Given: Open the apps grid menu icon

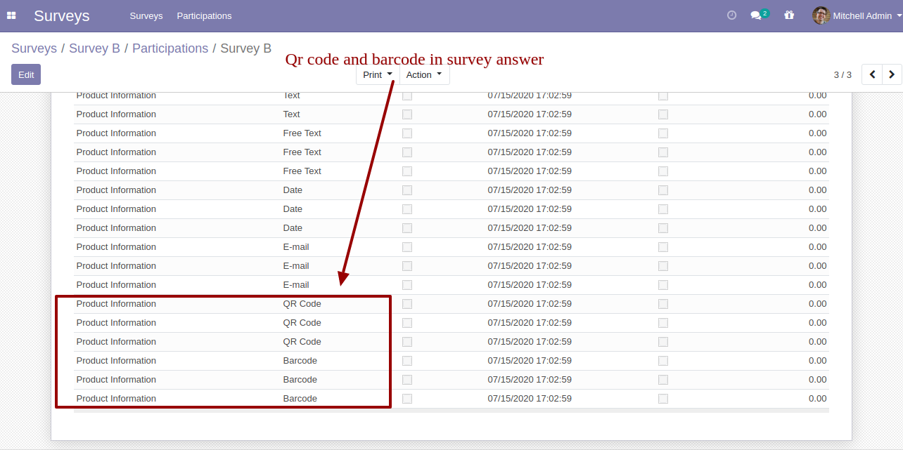Looking at the screenshot, I should pos(11,15).
